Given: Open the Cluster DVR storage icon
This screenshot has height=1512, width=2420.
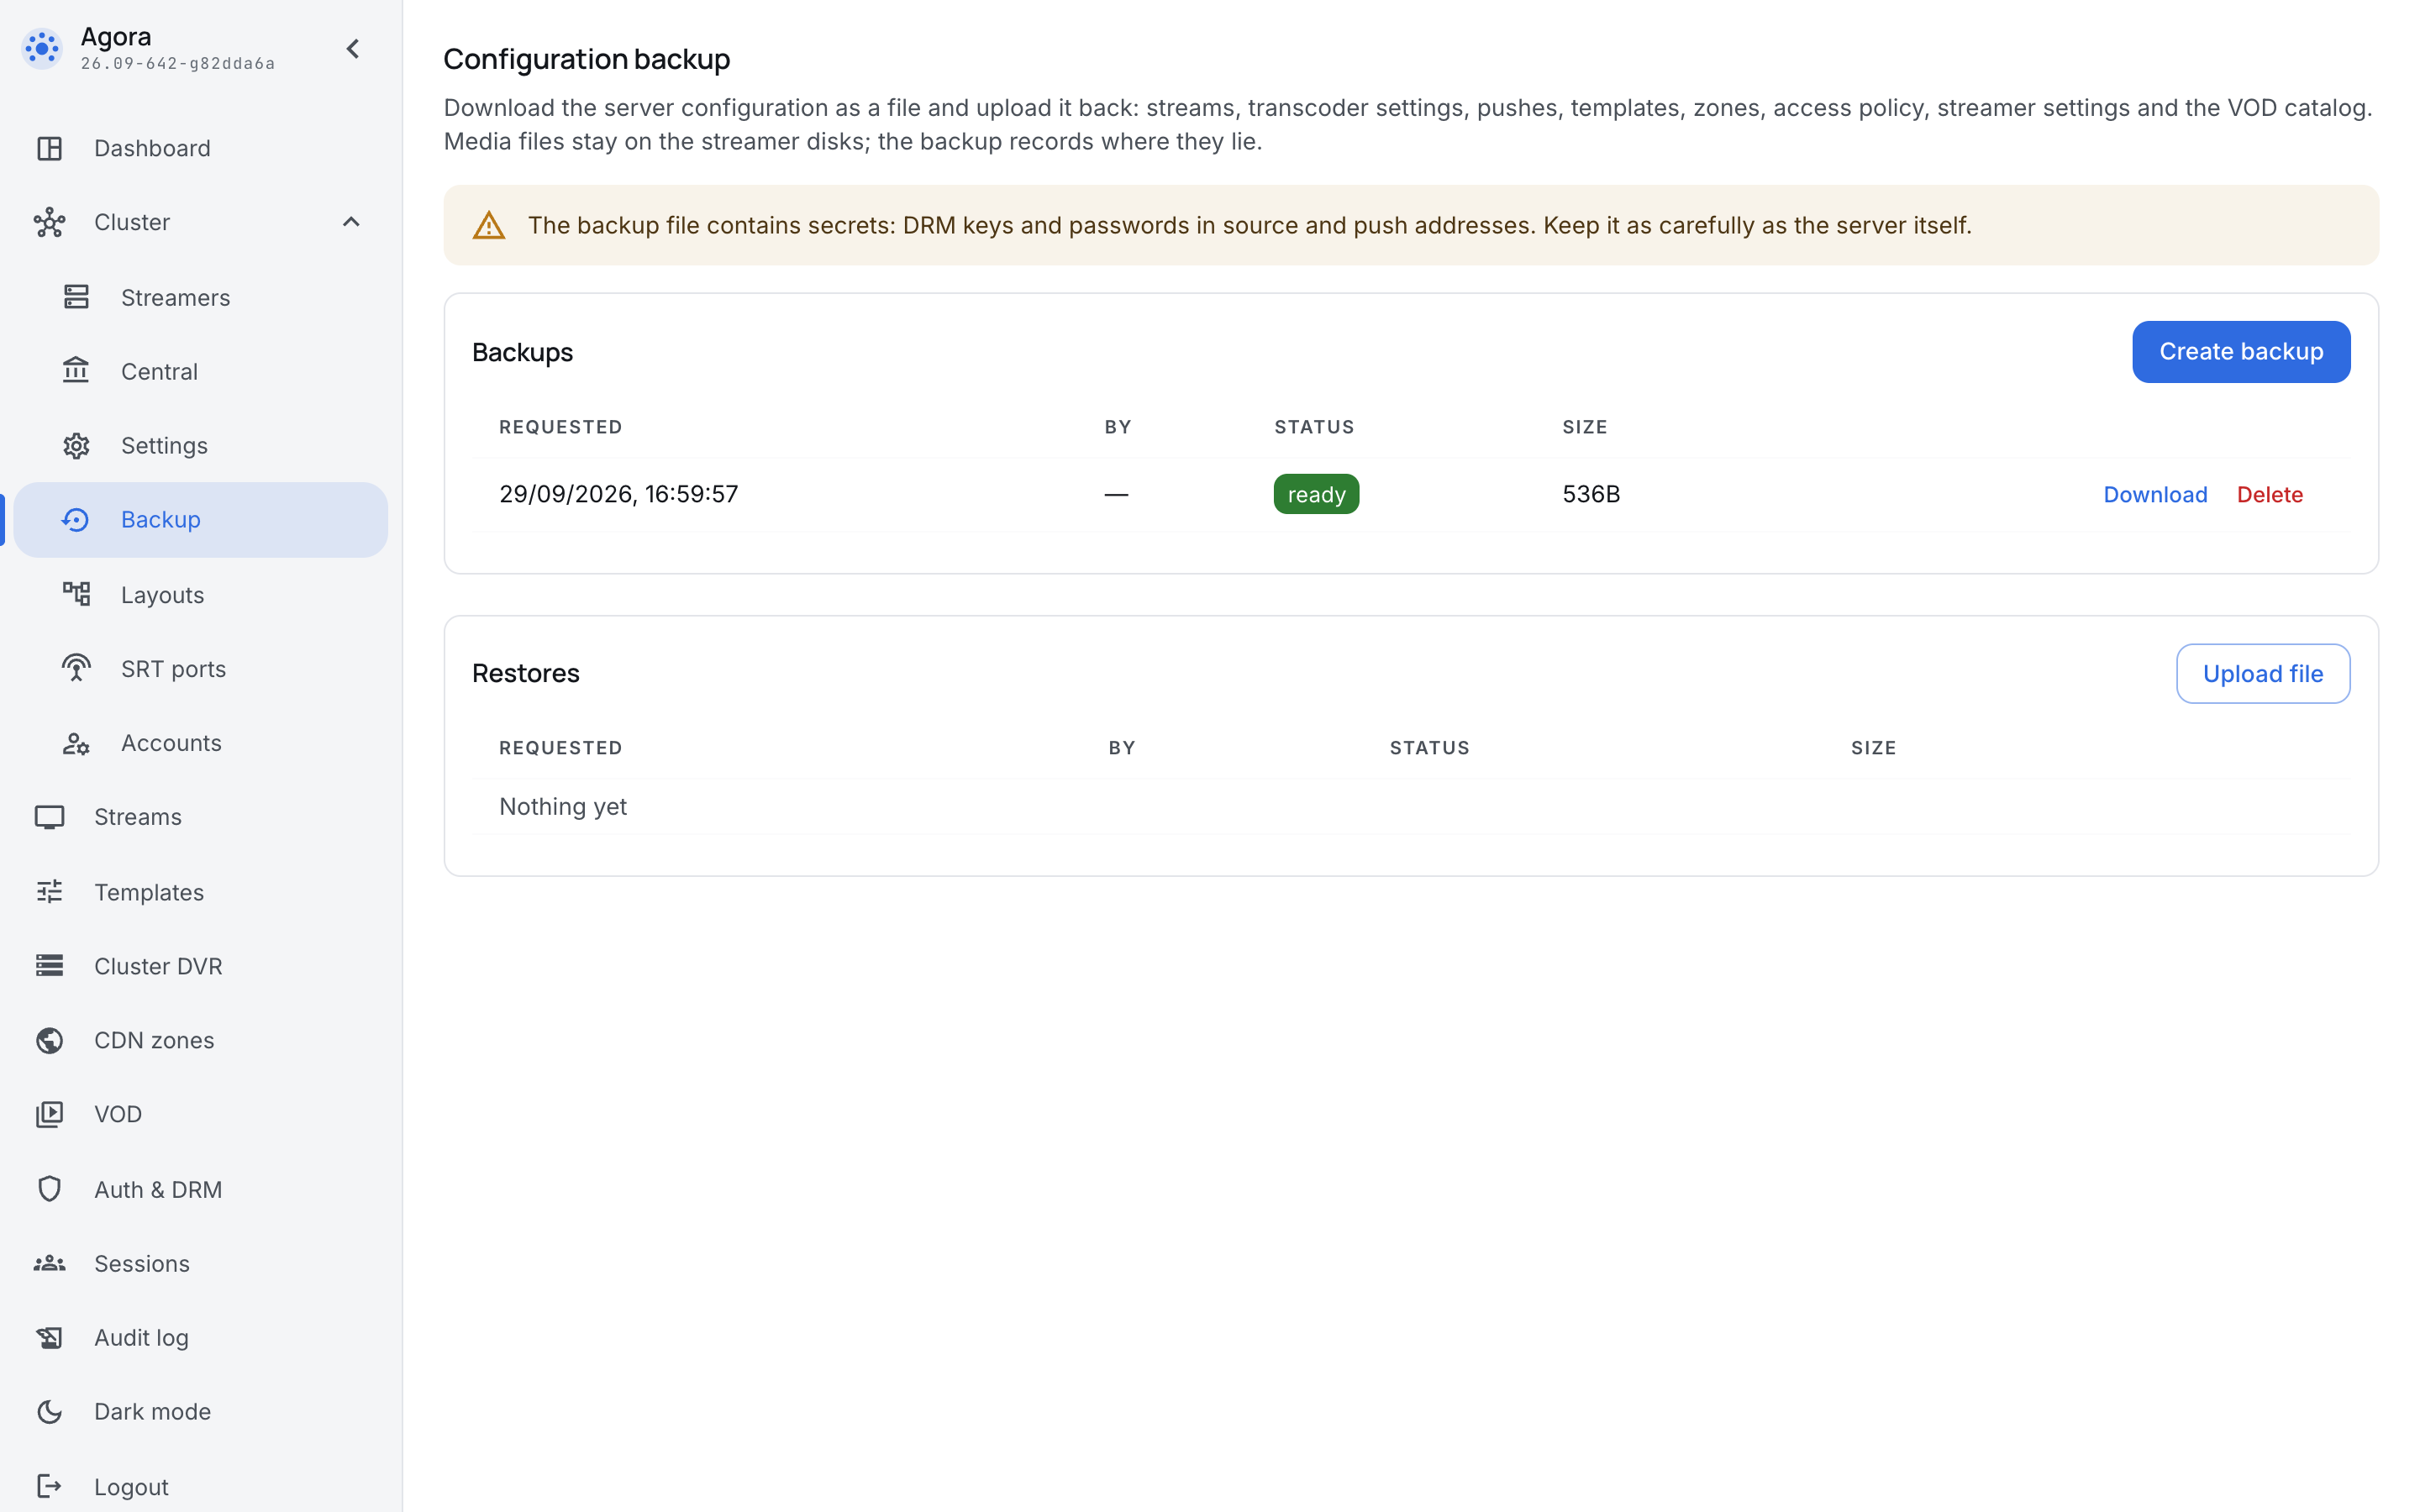Looking at the screenshot, I should (49, 965).
